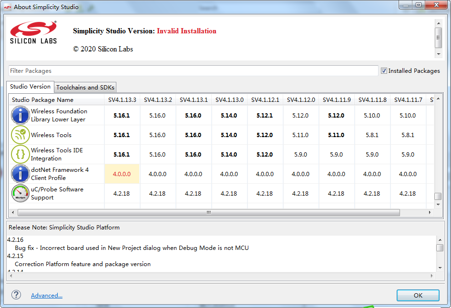Click 4.2.18 uC/Probe cell under SV4.1.13.3
This screenshot has width=451, height=308.
point(122,194)
